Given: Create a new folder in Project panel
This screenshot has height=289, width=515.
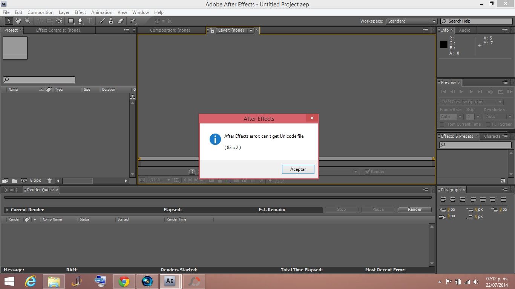Looking at the screenshot, I should pos(14,181).
